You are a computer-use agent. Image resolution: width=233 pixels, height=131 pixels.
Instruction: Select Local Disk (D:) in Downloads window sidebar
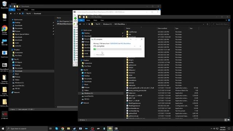click(x=19, y=86)
